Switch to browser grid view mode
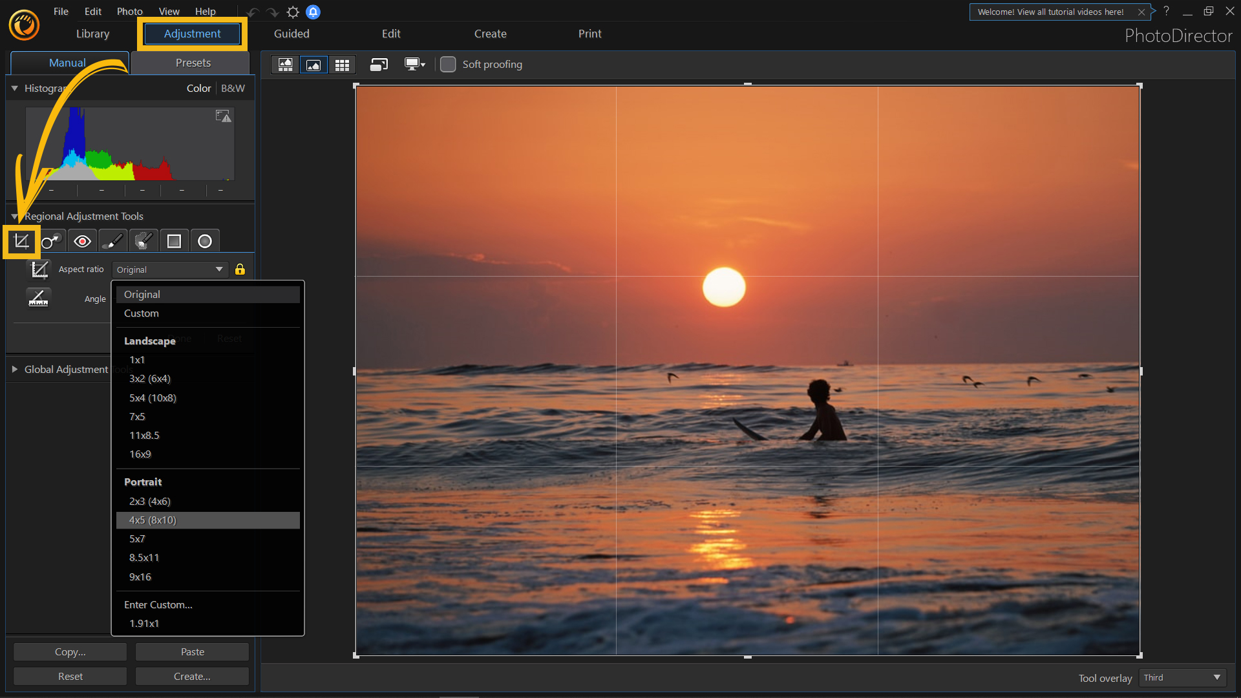1241x698 pixels. (342, 65)
